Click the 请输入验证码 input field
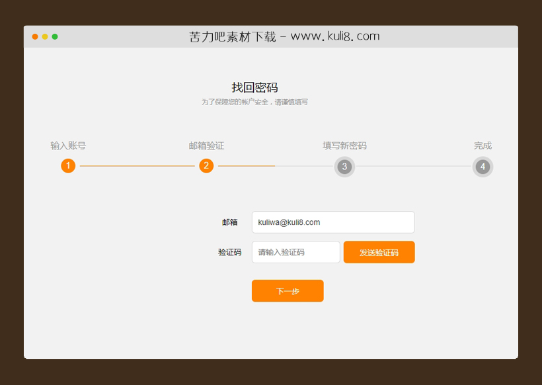Viewport: 542px width, 385px height. pos(295,252)
